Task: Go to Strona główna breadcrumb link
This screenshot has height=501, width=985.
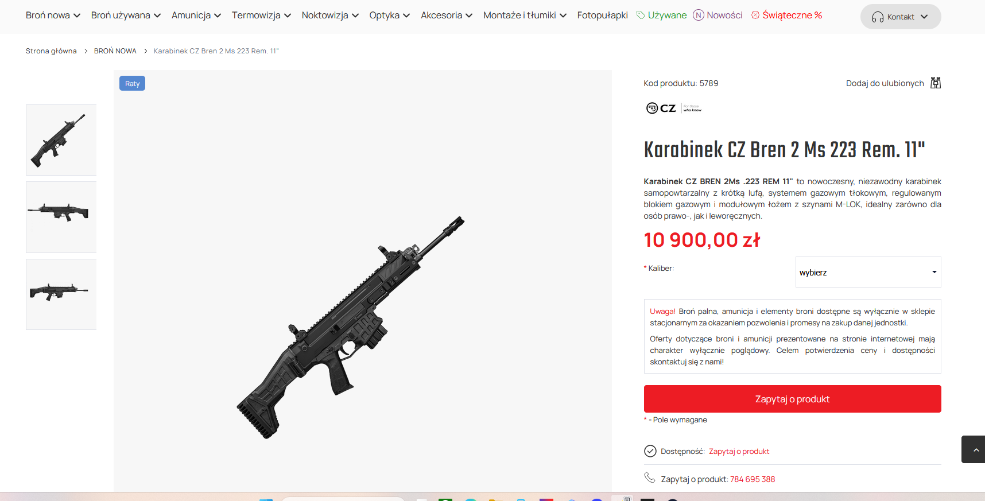Action: coord(51,51)
